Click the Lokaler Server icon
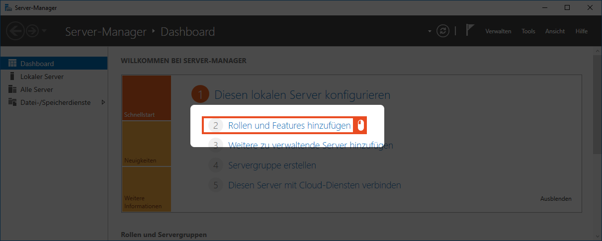The width and height of the screenshot is (602, 241). [x=12, y=77]
